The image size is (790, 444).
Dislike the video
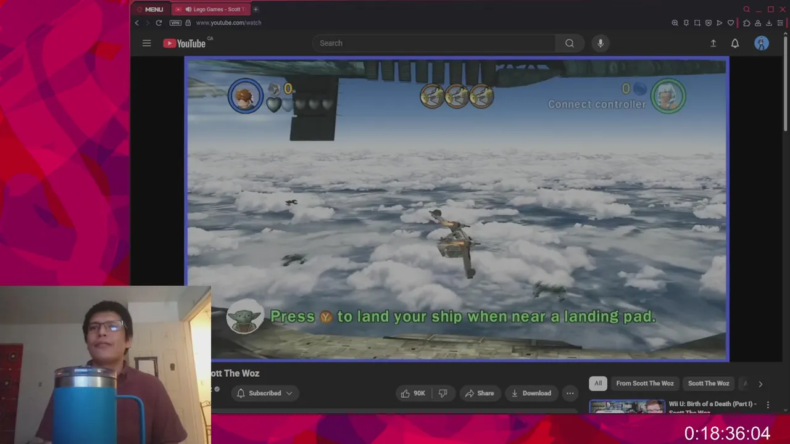443,393
